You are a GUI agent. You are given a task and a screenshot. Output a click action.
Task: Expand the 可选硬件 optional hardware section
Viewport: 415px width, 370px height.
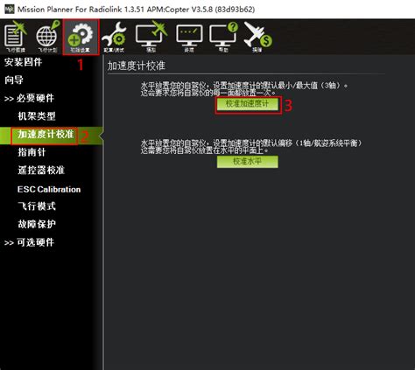click(29, 242)
